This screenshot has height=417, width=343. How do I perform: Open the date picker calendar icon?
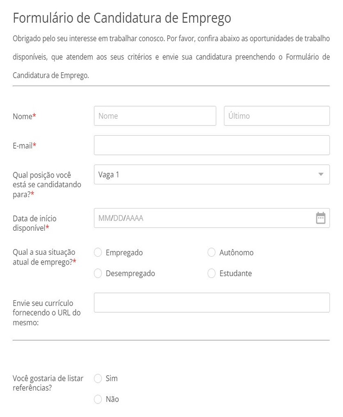click(x=322, y=217)
